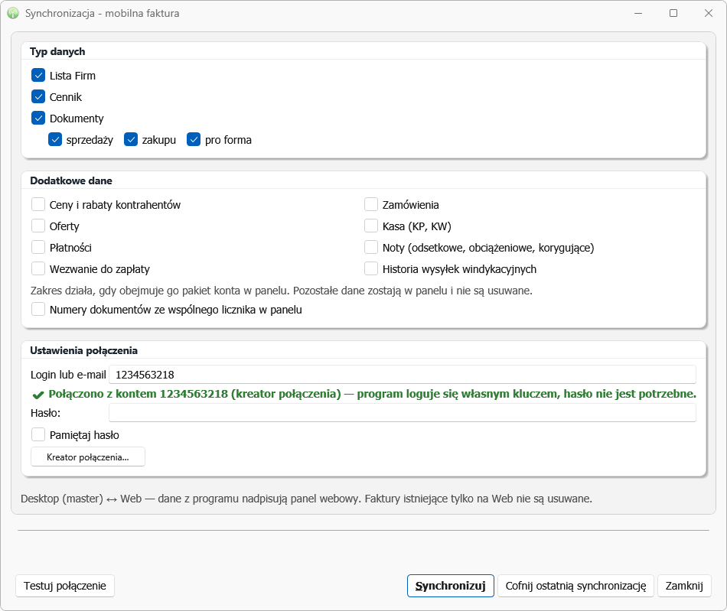
Task: Start sync with the Synchronizuj button
Action: coord(451,586)
